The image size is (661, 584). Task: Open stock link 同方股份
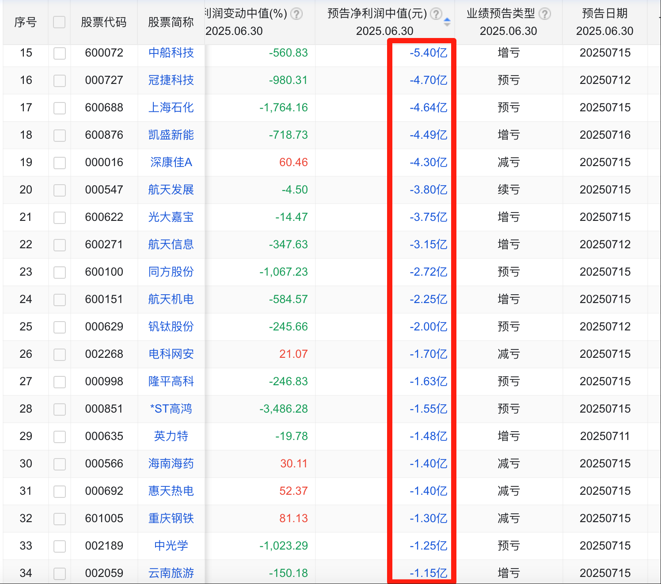[x=171, y=272]
